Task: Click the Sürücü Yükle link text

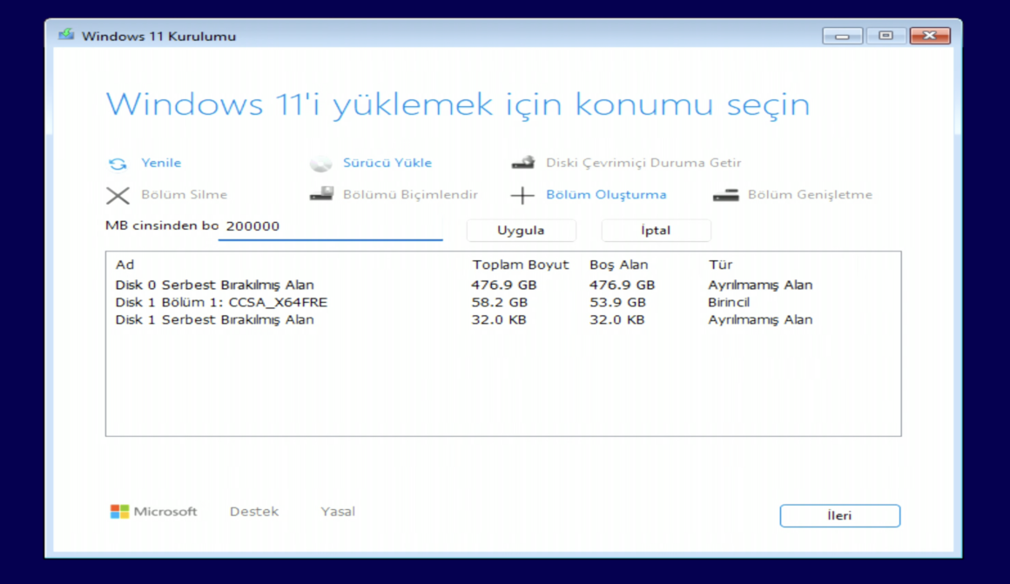Action: (387, 163)
